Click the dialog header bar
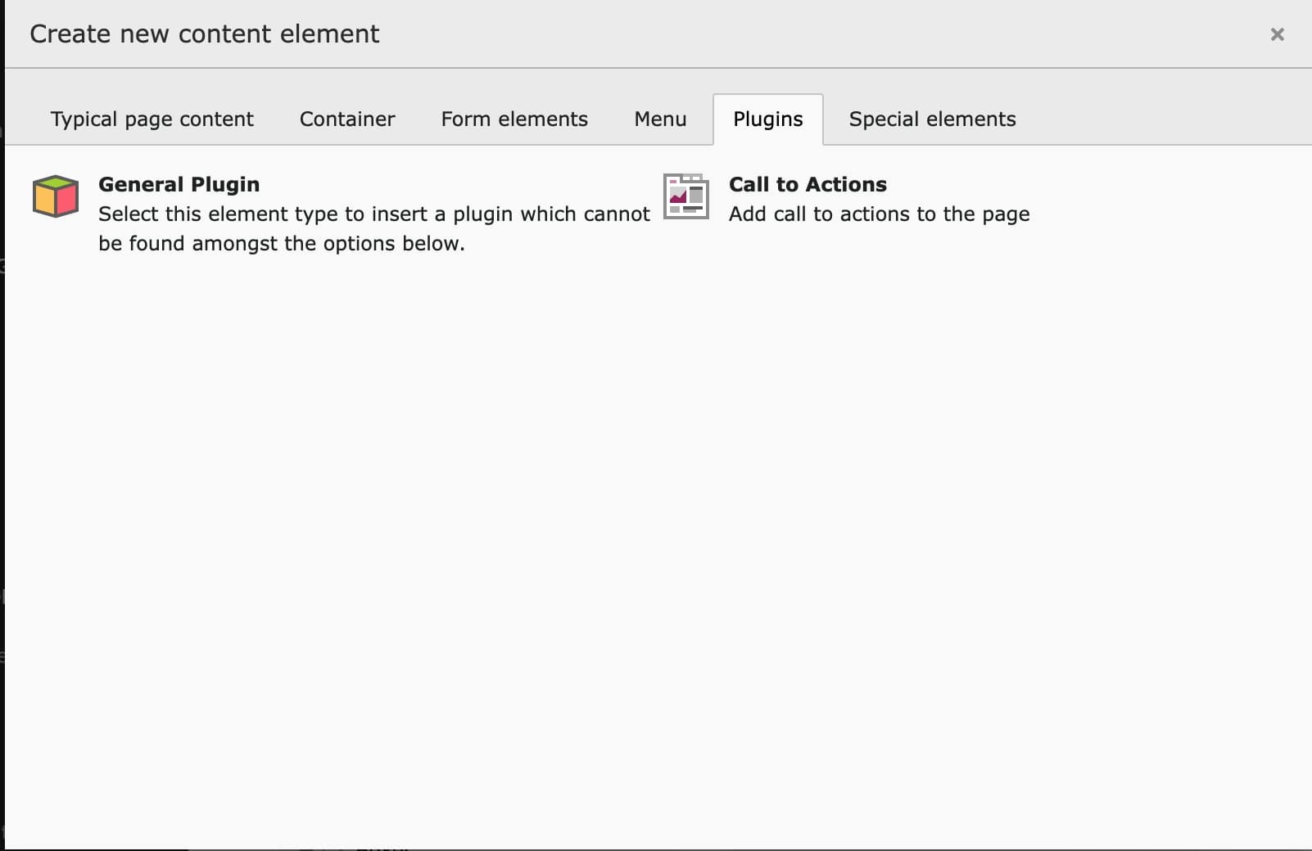This screenshot has height=851, width=1312. click(x=655, y=34)
